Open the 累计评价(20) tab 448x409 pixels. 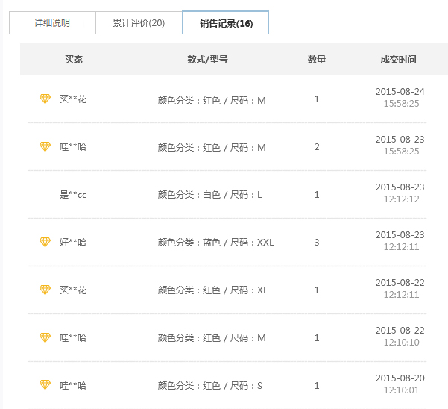click(x=139, y=23)
